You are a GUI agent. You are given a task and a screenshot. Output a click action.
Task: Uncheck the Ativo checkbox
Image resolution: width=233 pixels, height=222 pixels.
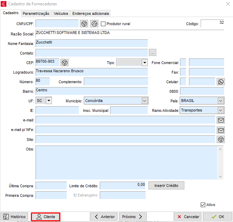click(x=203, y=205)
